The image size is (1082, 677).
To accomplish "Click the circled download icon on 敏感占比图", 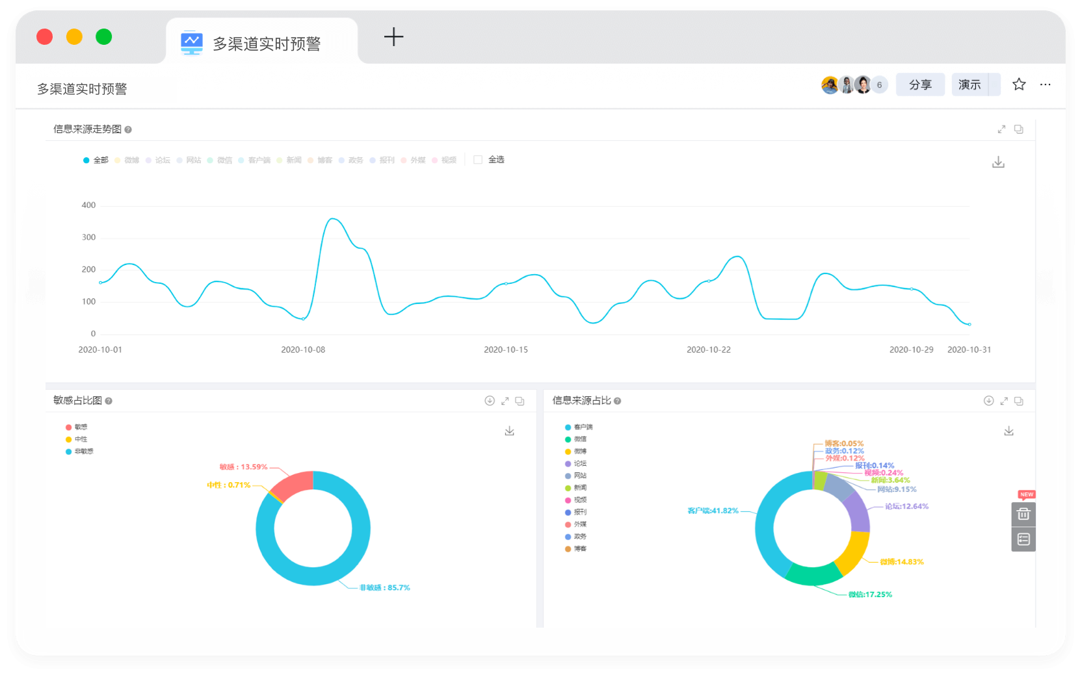I will 490,401.
